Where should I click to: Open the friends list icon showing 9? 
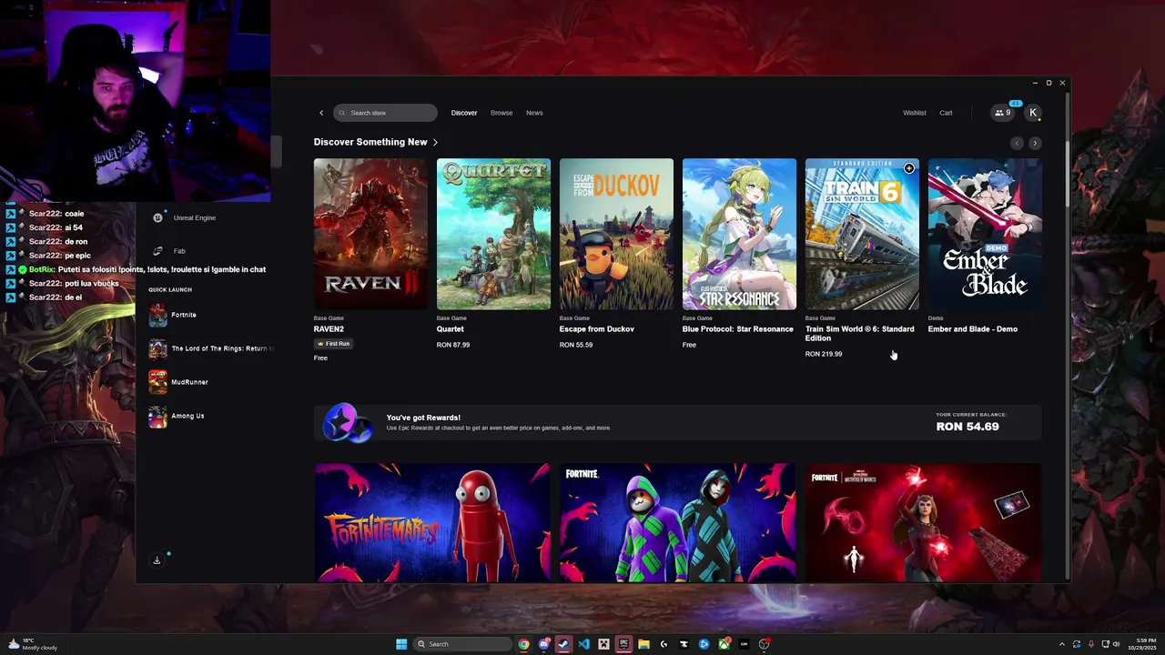pos(1002,113)
